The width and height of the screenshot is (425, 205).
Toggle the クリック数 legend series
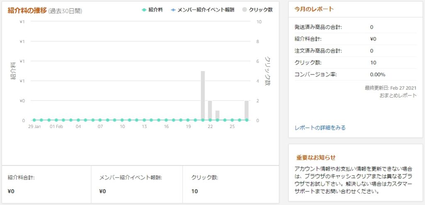[x=257, y=10]
